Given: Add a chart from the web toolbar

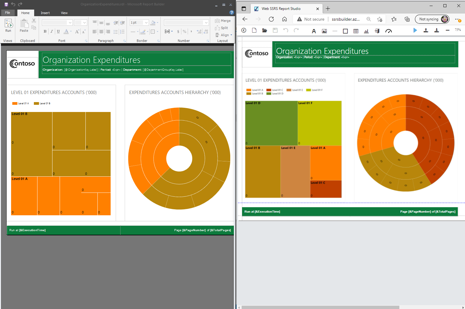Looking at the screenshot, I should click(366, 31).
